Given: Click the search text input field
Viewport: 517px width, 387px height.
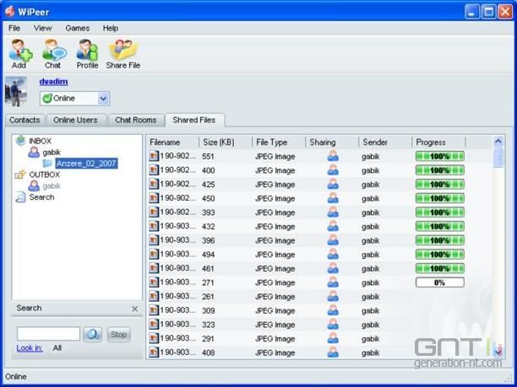Looking at the screenshot, I should coord(48,334).
